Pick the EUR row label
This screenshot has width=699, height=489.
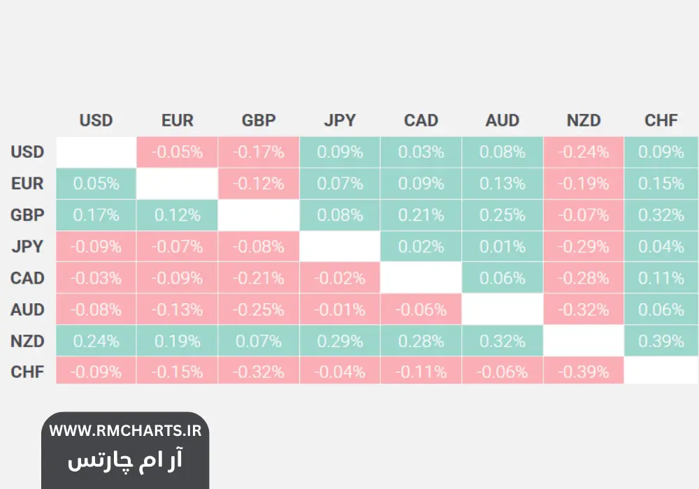coord(27,184)
